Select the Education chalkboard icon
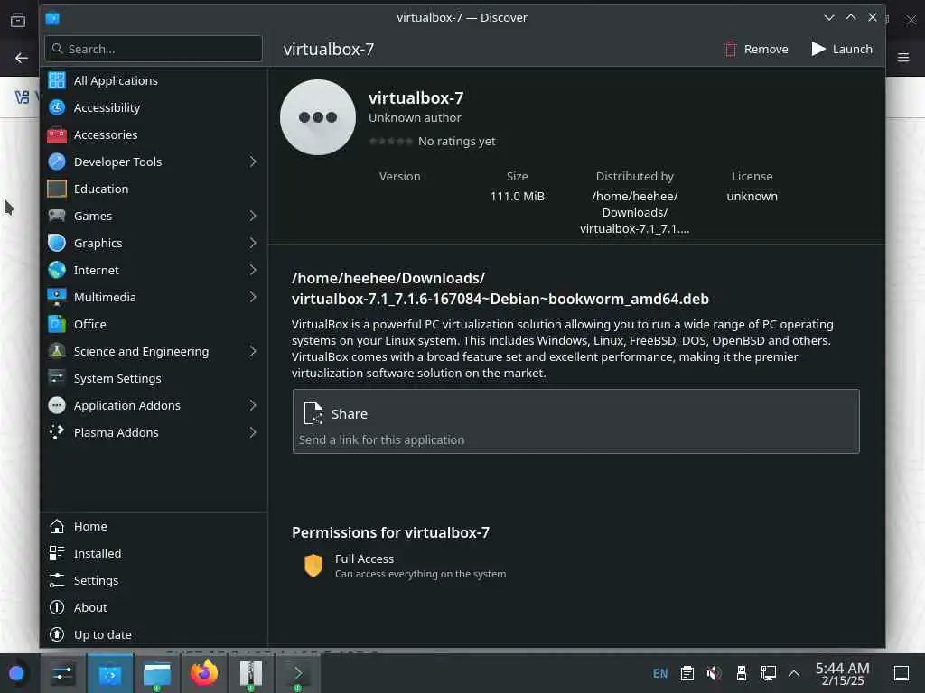Screen dimensions: 925x693 [57, 189]
